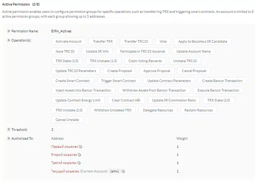This screenshot has height=182, width=257.
Task: Select the Cancel Unstake operation
Action: pyautogui.click(x=67, y=120)
